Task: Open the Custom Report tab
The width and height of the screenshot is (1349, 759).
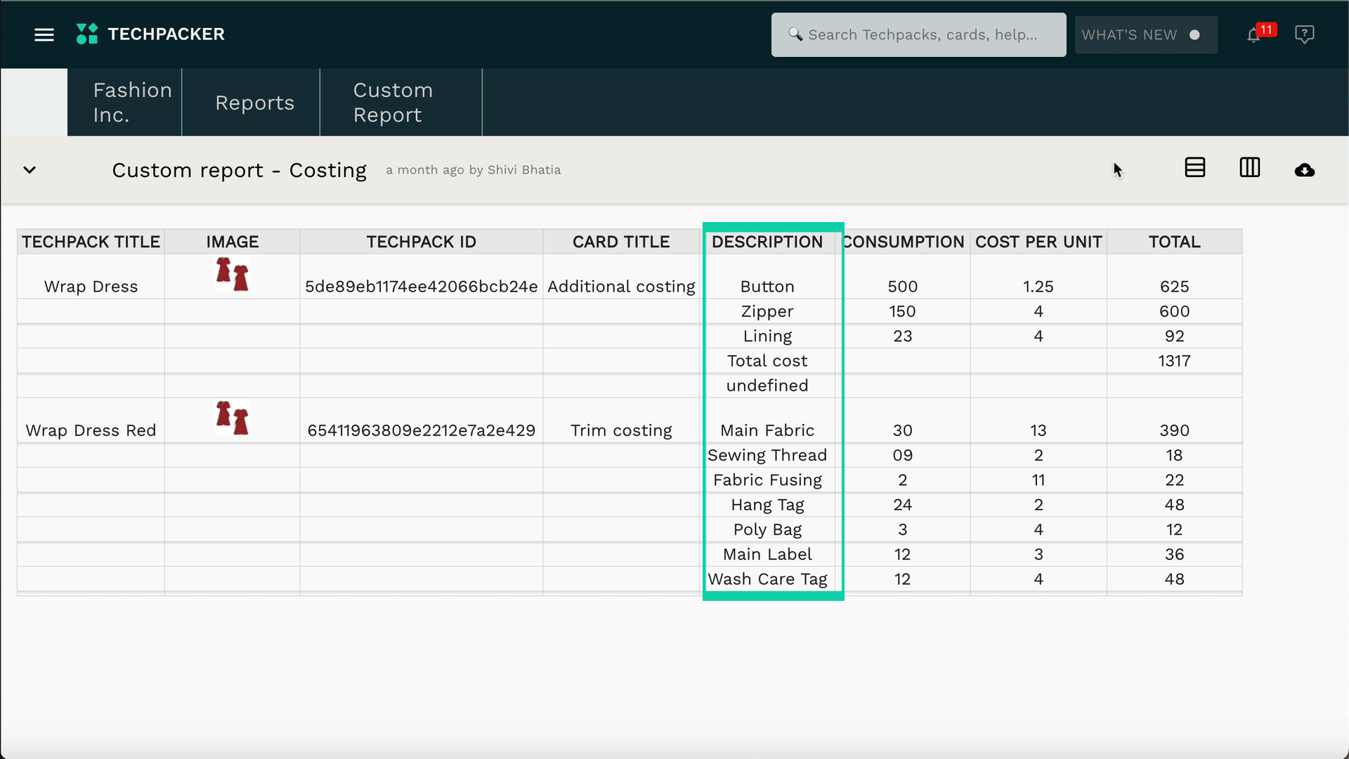Action: tap(393, 102)
